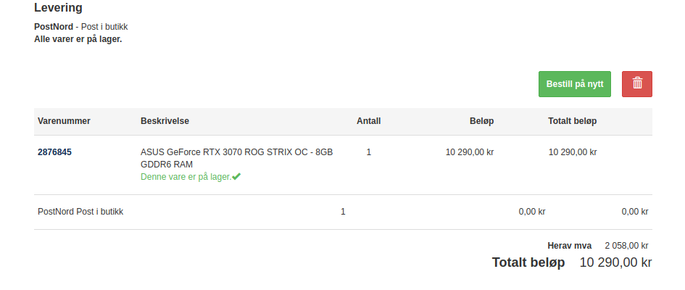Image resolution: width=685 pixels, height=290 pixels.
Task: Open product number 2876845 link
Action: 54,152
